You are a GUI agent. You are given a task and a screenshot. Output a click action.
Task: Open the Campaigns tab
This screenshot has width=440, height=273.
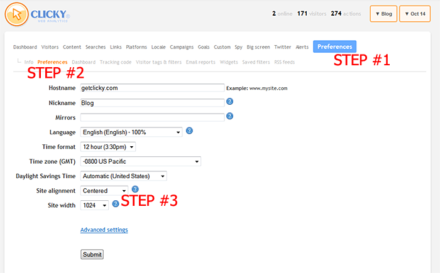[x=181, y=47]
